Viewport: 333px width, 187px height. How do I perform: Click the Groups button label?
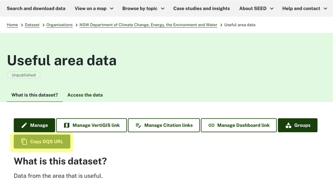point(302,125)
